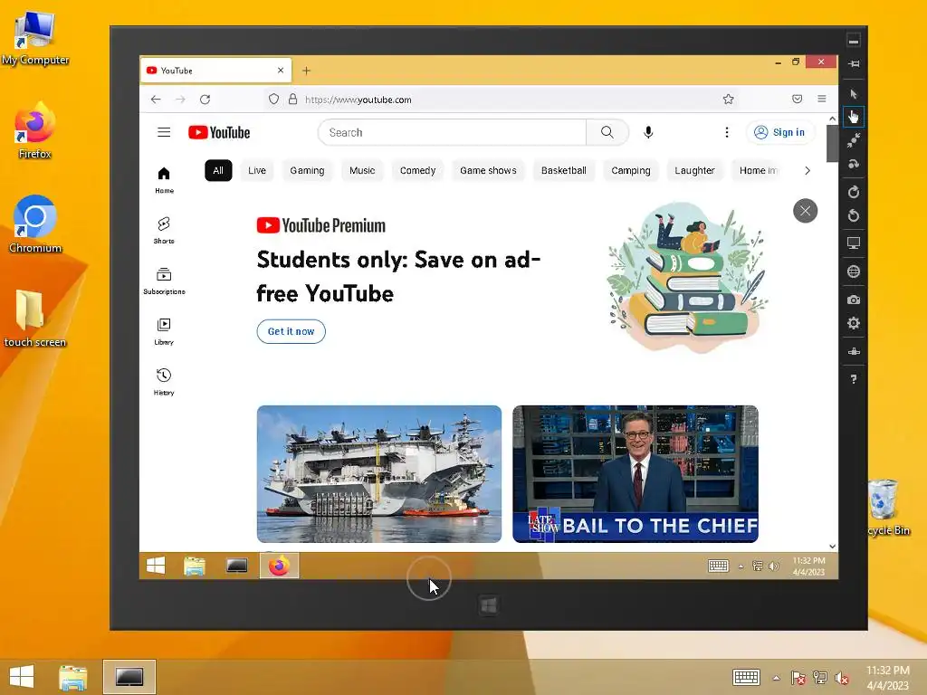This screenshot has height=695, width=927.
Task: Select the Music category chip
Action: [362, 170]
